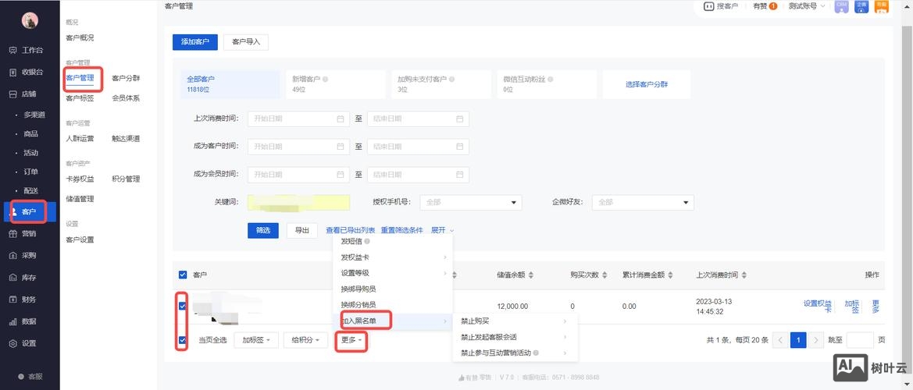The height and width of the screenshot is (390, 913).
Task: Switch to the 微信互动粉丝 tab
Action: [x=545, y=83]
